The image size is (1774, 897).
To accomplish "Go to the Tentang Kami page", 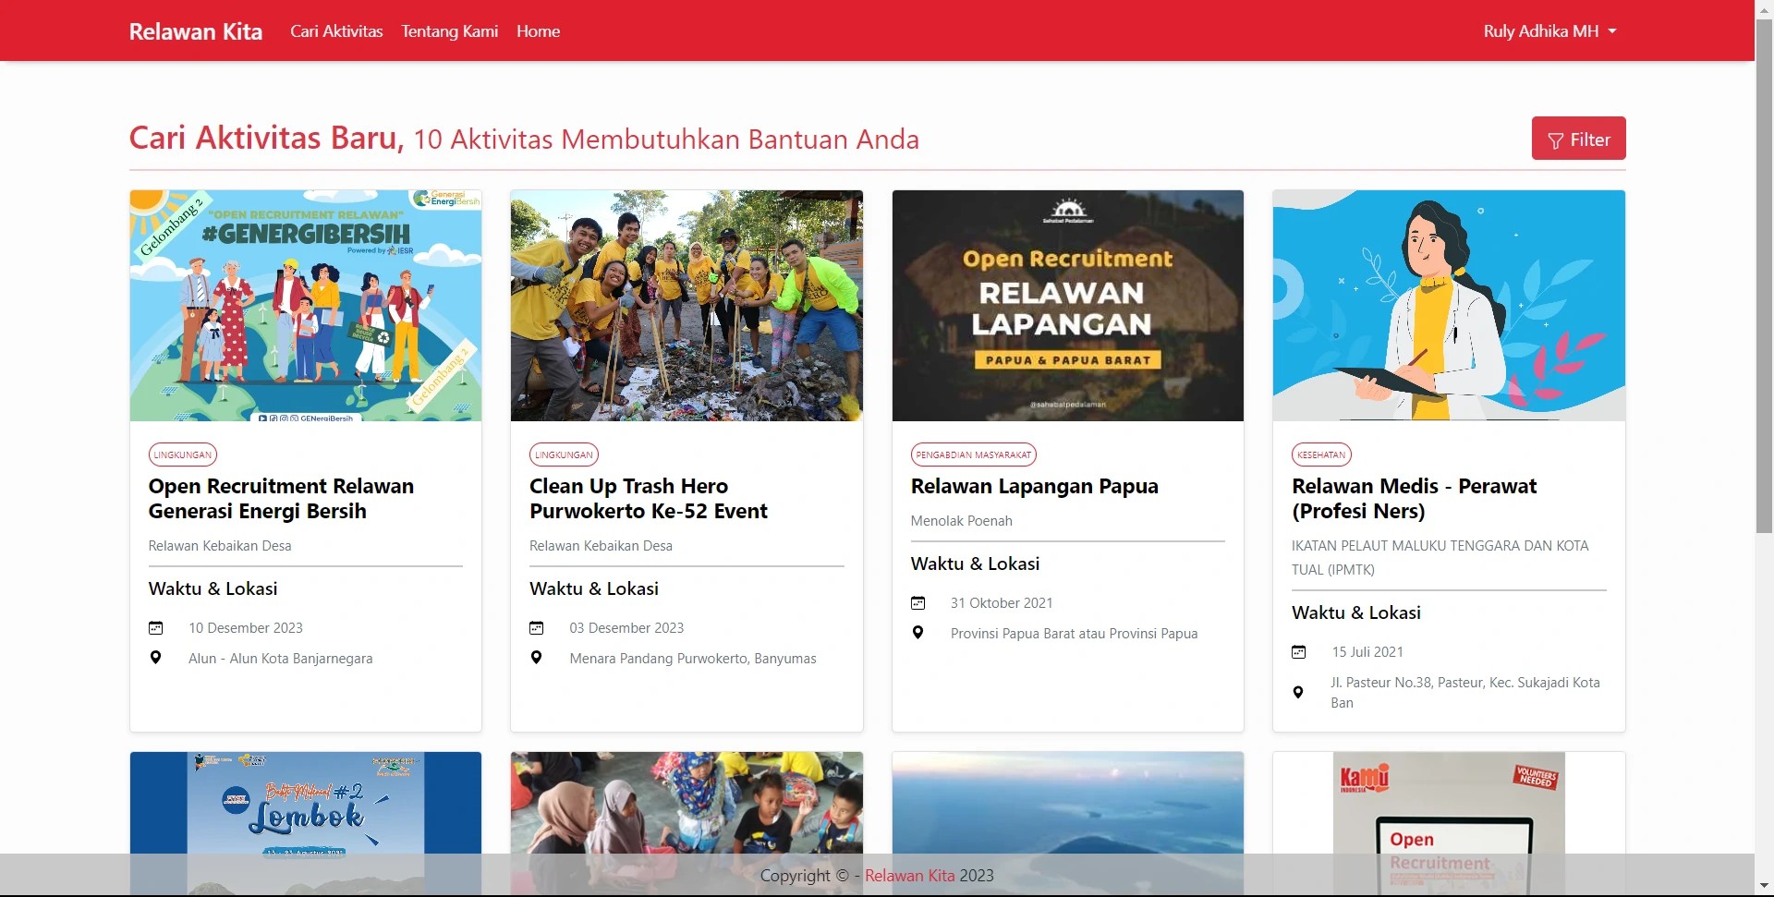I will [x=450, y=31].
